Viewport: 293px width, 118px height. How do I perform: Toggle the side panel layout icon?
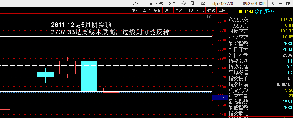click(x=209, y=17)
